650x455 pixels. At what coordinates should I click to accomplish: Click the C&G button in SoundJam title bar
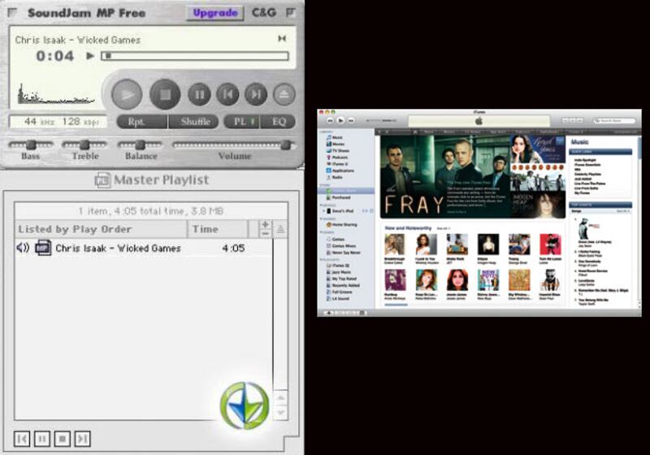tap(264, 13)
